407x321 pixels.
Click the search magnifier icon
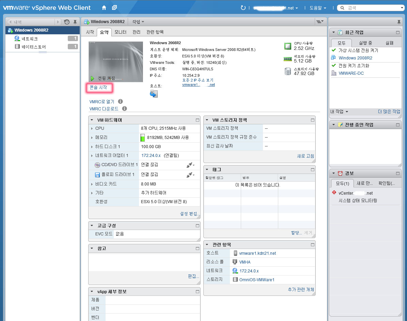342,8
